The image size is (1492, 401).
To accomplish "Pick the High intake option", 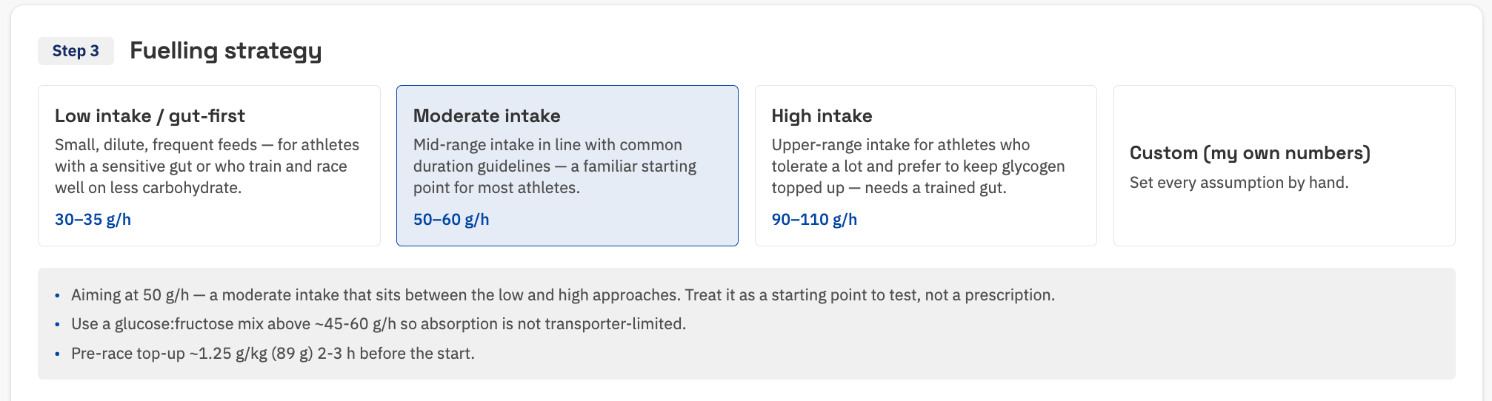I will point(925,166).
